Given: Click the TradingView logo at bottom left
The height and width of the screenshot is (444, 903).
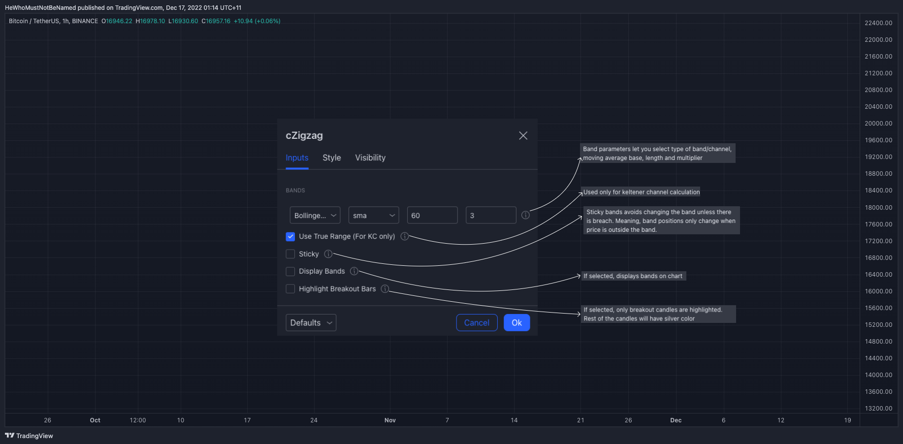Looking at the screenshot, I should [29, 436].
